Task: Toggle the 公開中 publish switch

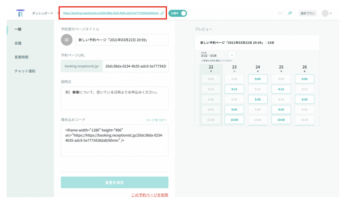Action: click(178, 13)
